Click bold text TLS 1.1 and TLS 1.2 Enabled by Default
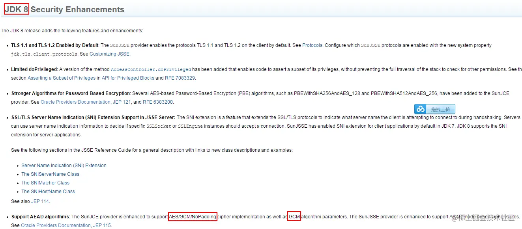Image resolution: width=522 pixels, height=229 pixels. coord(55,45)
